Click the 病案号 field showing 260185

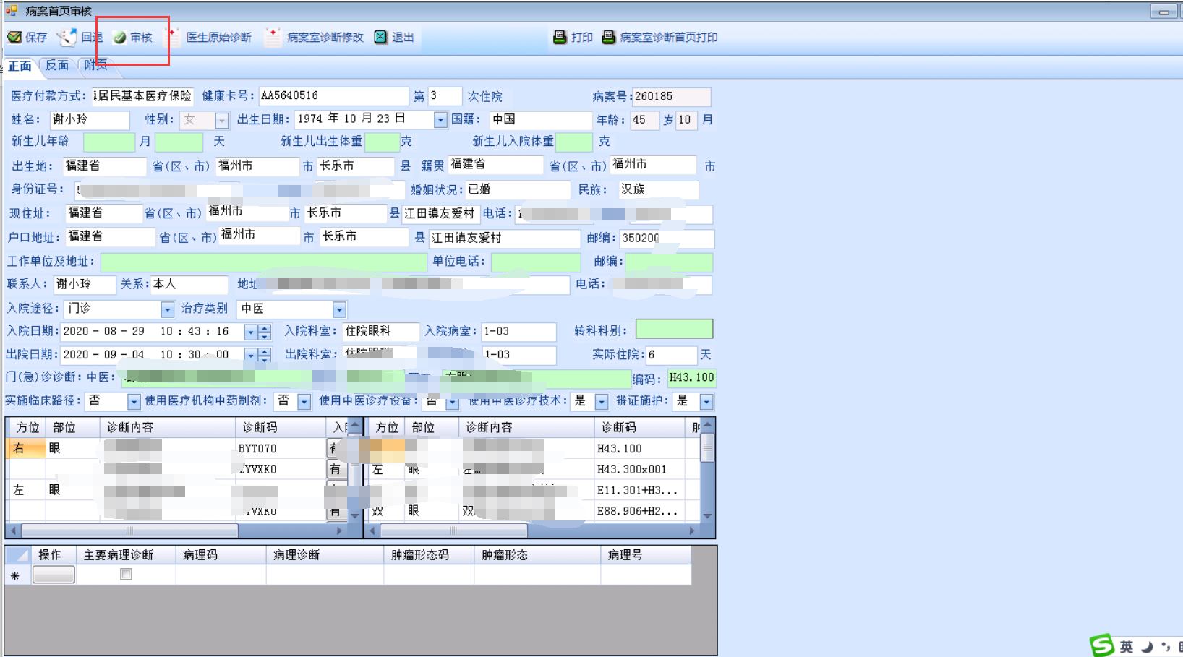coord(671,97)
